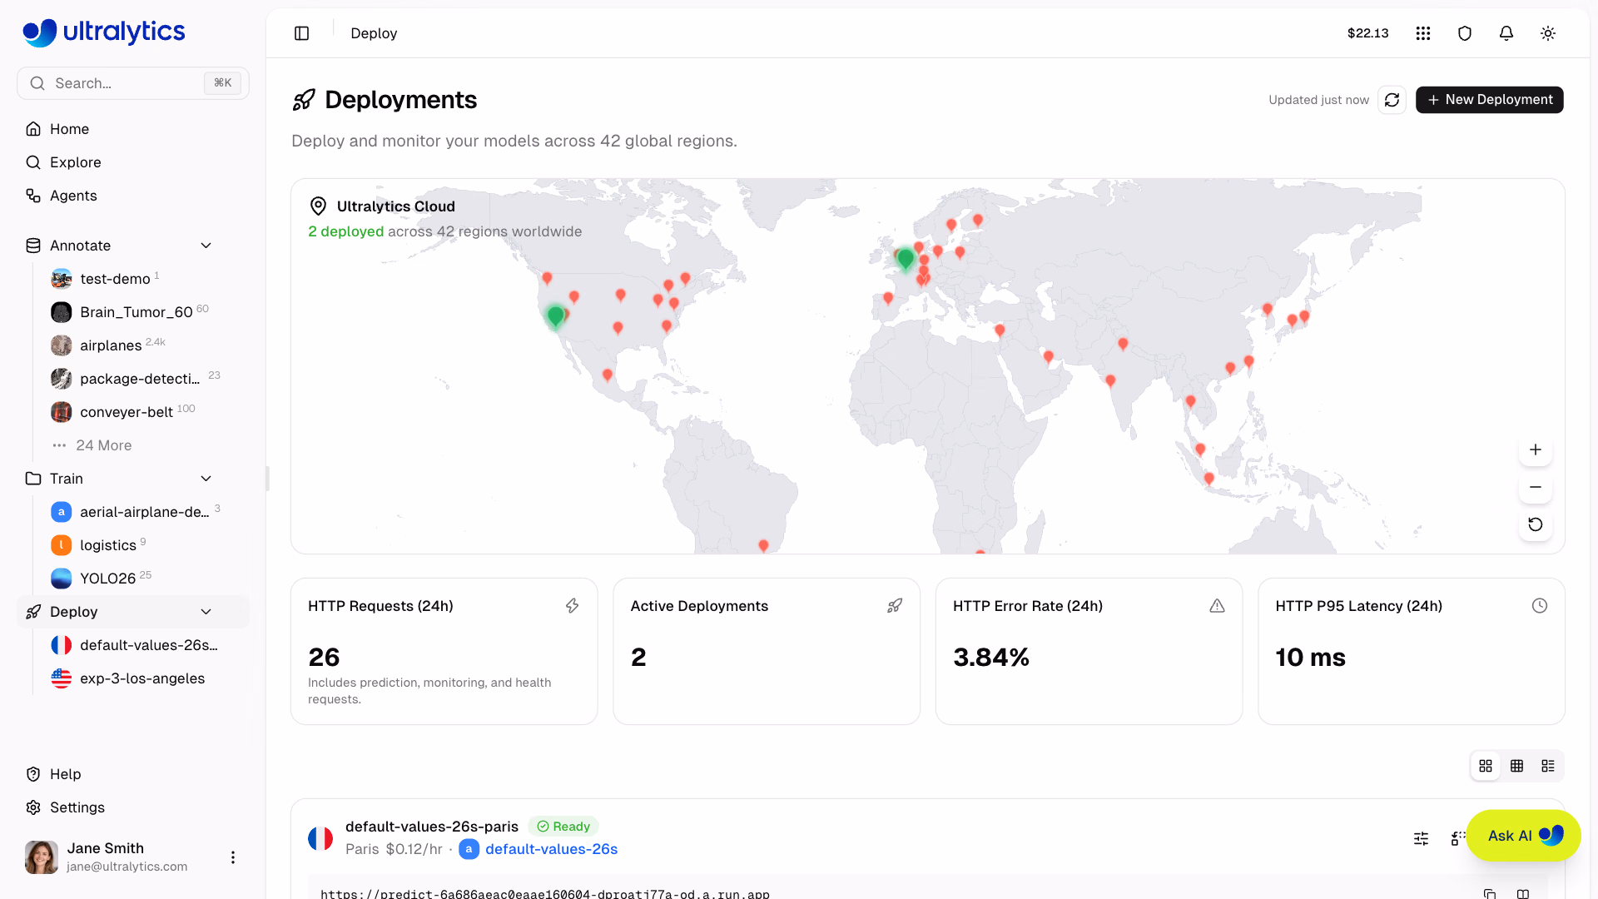The height and width of the screenshot is (899, 1598).
Task: Click the 3.84% error rate value
Action: 991,658
